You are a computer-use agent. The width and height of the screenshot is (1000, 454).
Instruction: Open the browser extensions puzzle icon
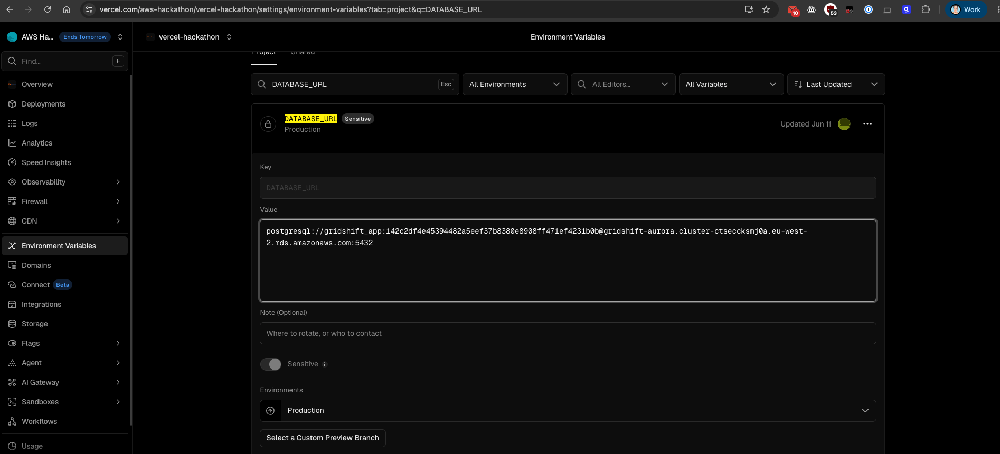(926, 9)
